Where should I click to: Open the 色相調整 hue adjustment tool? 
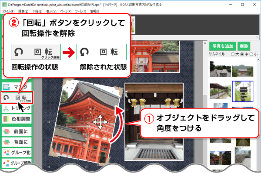[x=17, y=119]
